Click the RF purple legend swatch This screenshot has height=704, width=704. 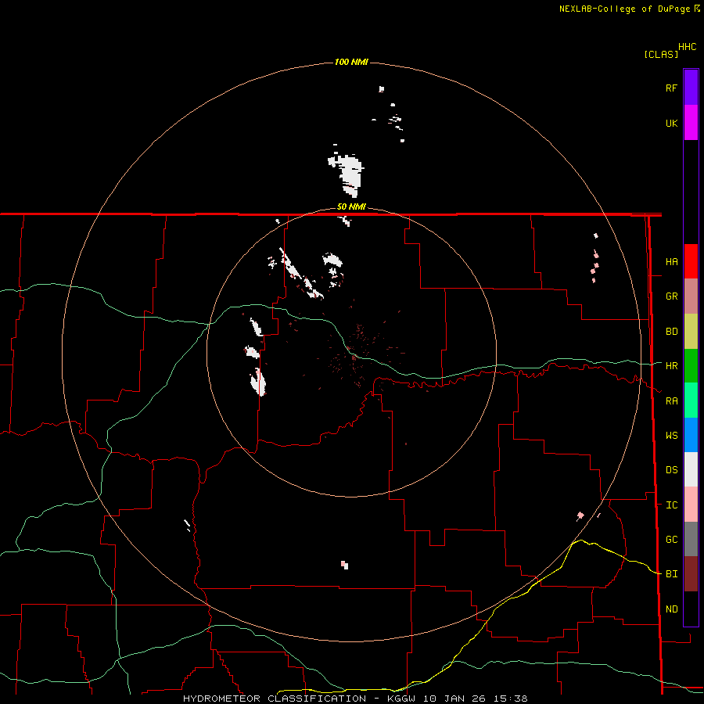click(x=691, y=87)
